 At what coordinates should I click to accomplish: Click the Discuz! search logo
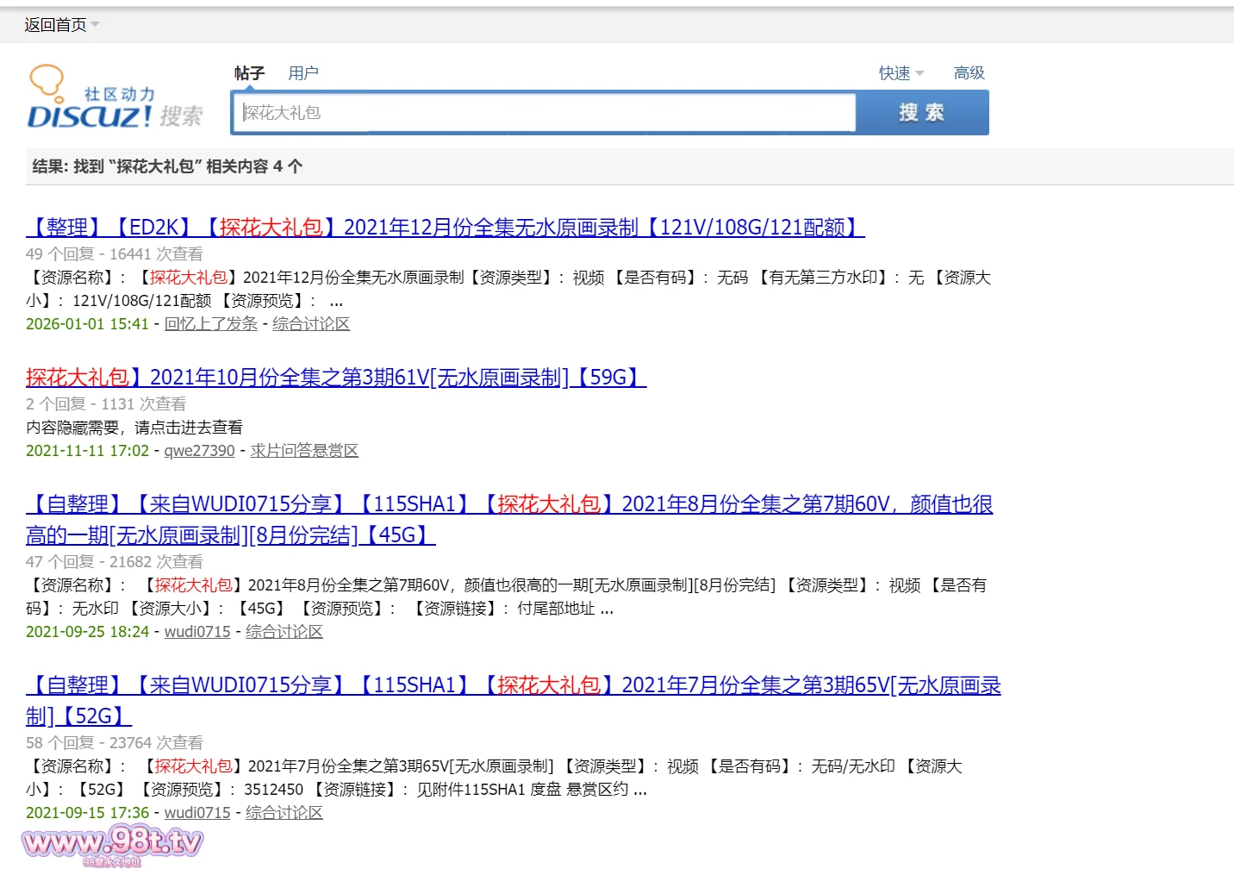click(115, 99)
